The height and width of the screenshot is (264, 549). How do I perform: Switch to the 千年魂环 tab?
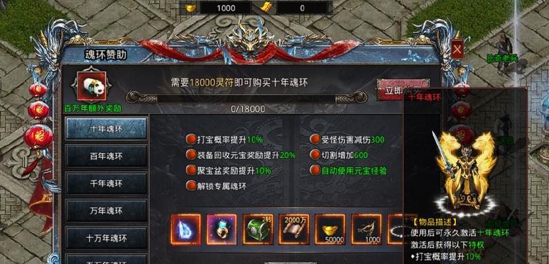tap(107, 183)
